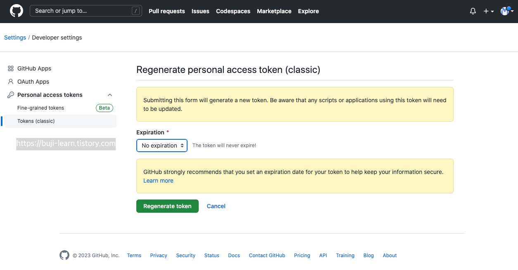Click the Settings breadcrumb link
This screenshot has height=270, width=518.
click(x=15, y=38)
